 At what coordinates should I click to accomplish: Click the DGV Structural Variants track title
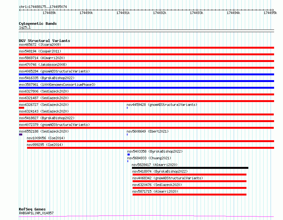[45, 41]
